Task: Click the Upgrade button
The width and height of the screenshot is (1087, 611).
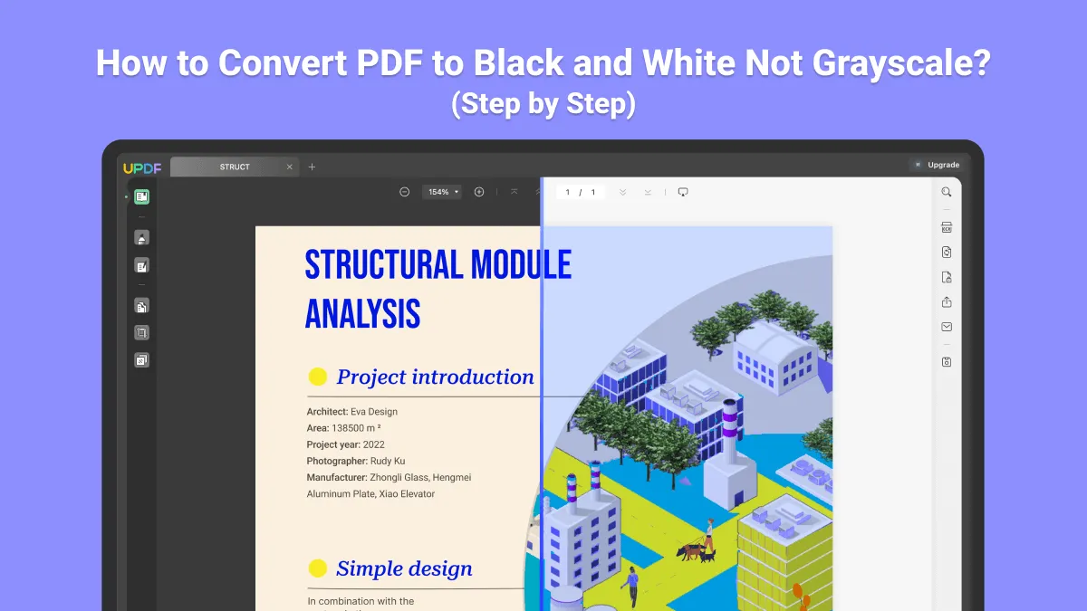Action: click(936, 165)
